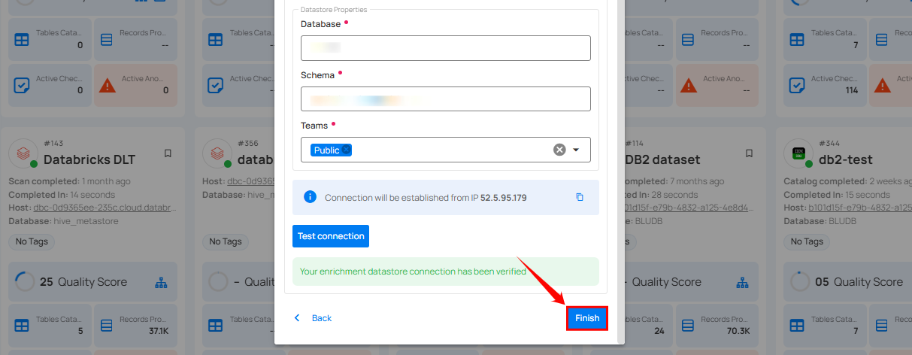Expand the Teams dropdown arrow
Screen dimensions: 912x355
577,150
